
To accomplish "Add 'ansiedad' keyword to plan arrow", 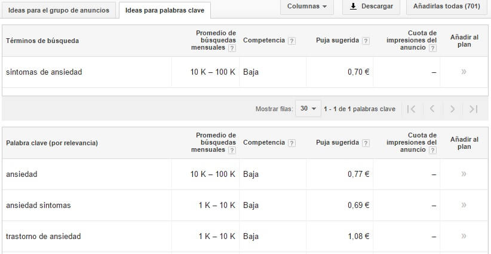I will 464,174.
